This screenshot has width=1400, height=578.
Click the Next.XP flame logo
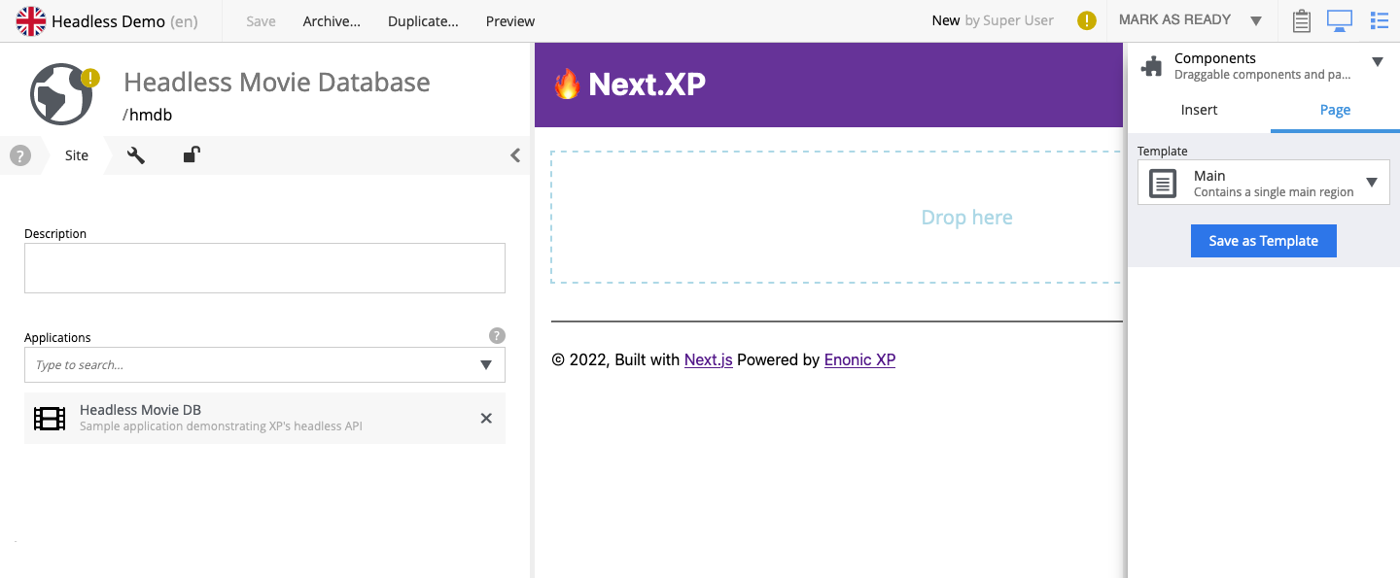coord(567,85)
